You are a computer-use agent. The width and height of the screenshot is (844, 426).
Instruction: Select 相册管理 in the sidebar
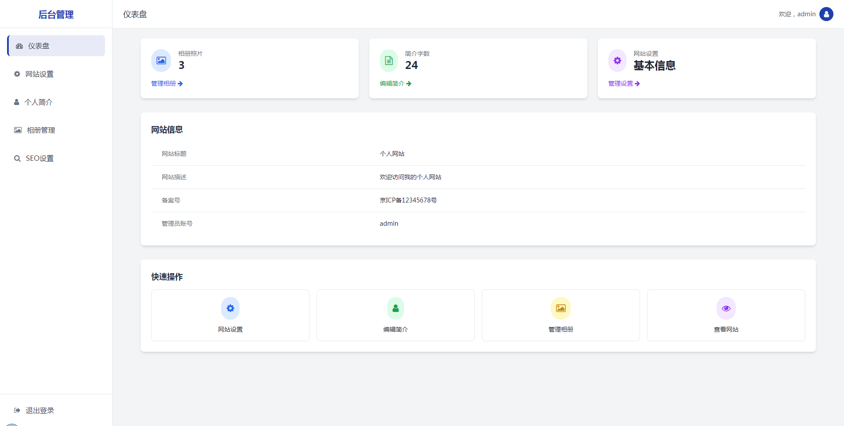tap(40, 130)
